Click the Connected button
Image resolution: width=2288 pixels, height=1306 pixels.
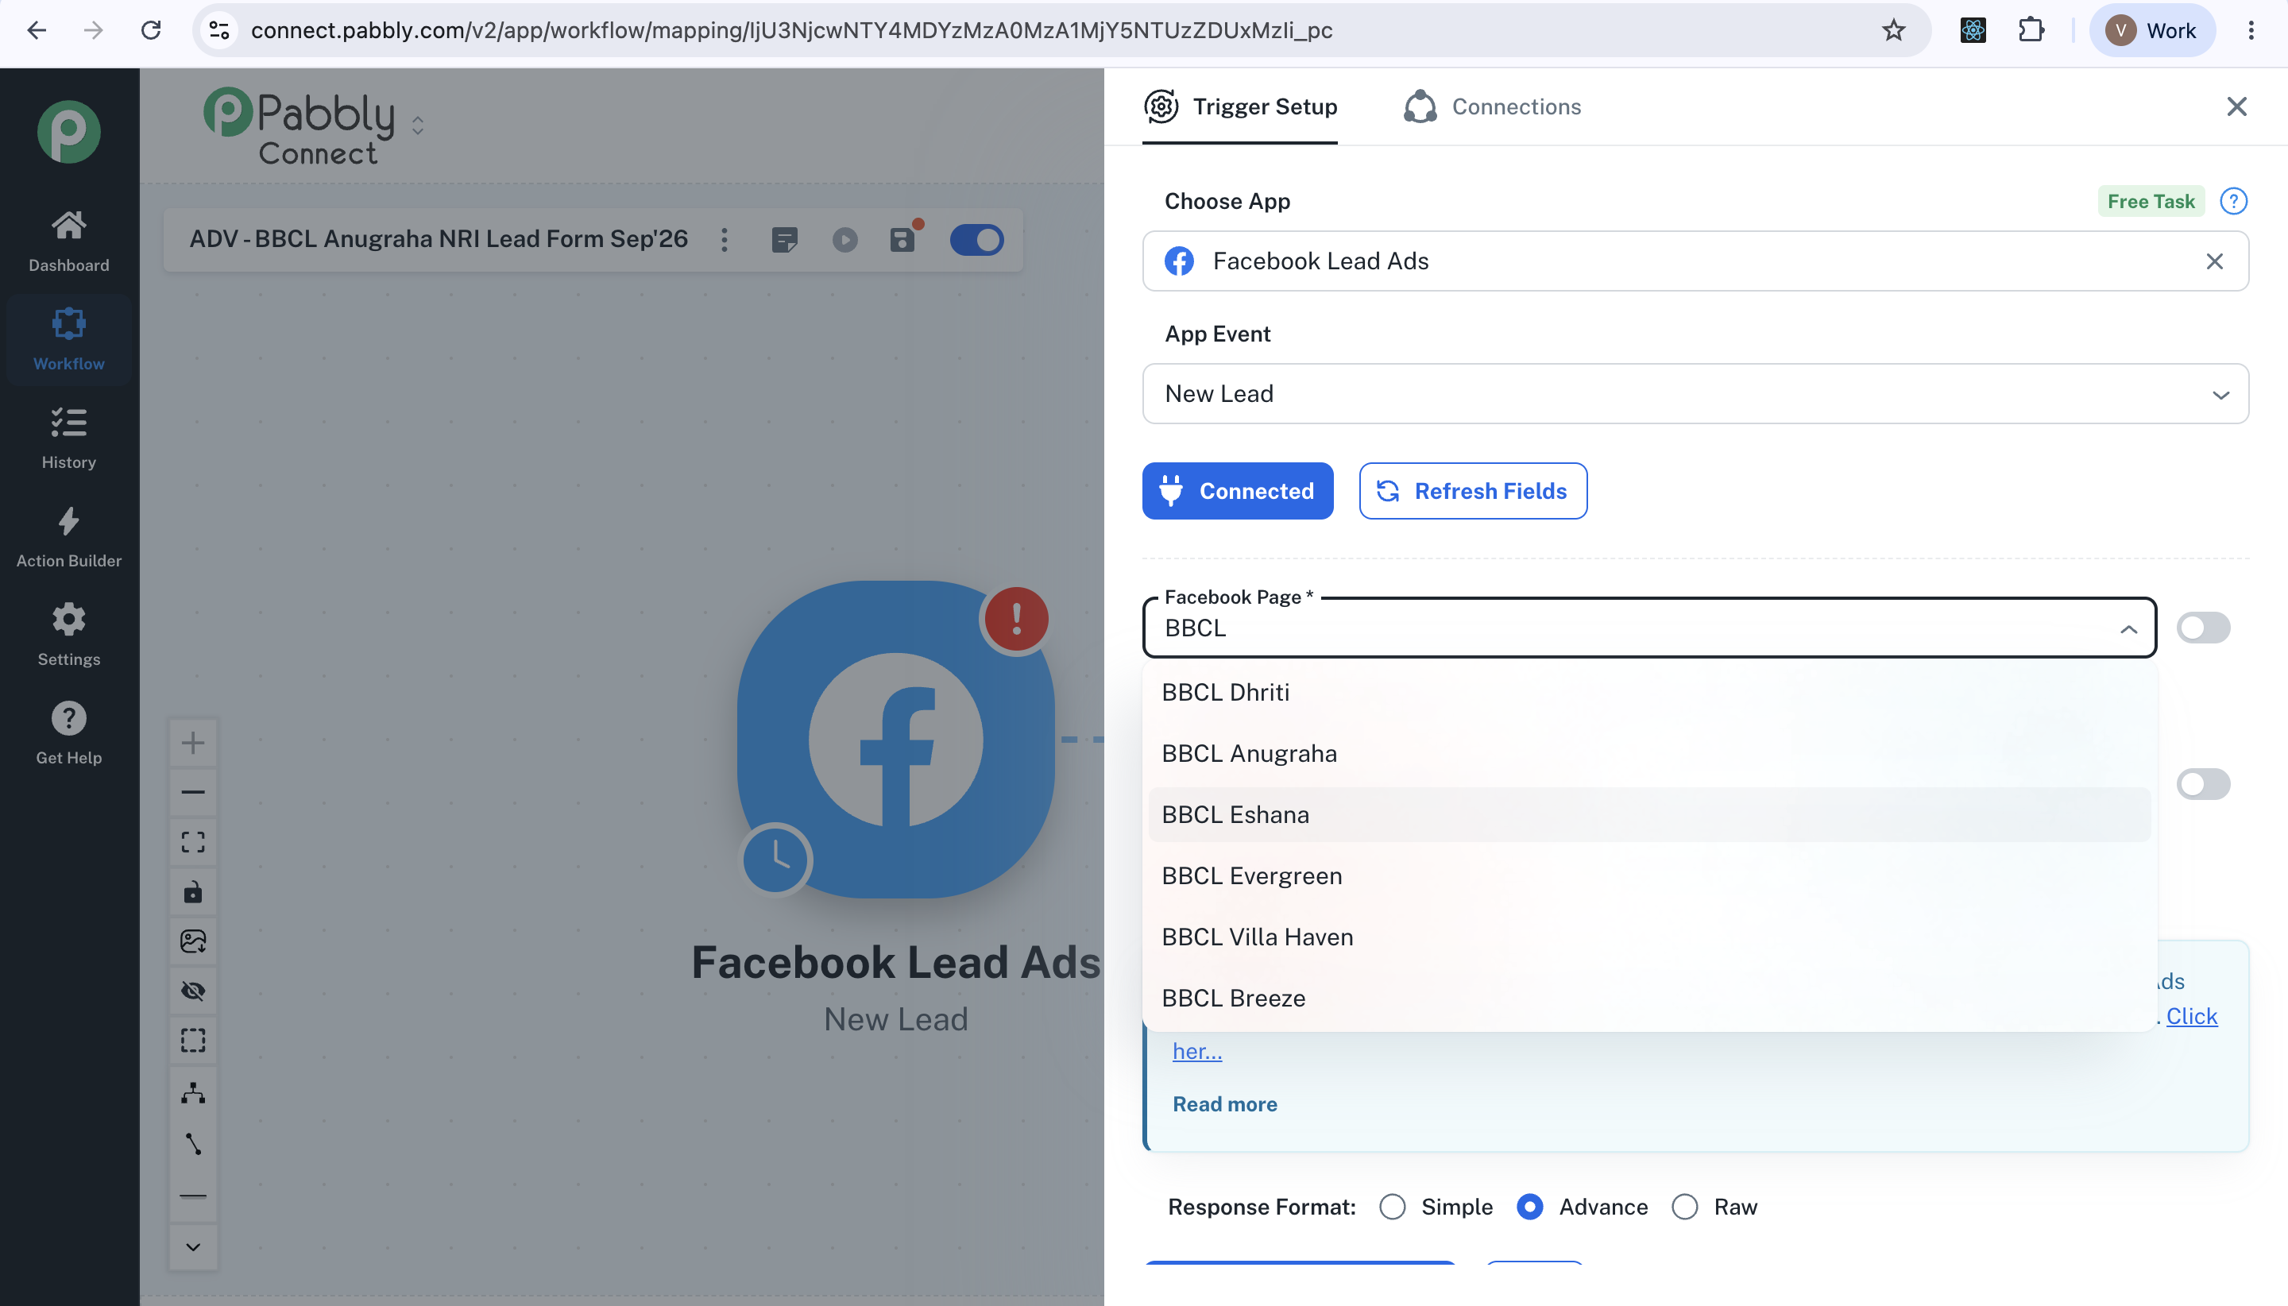1238,491
